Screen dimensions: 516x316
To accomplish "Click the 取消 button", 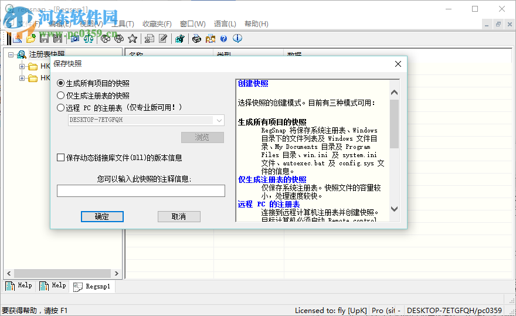I will pos(179,216).
